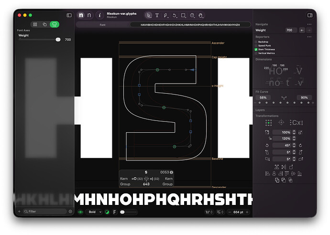Click the Filter search field
This screenshot has width=330, height=235.
[45, 212]
